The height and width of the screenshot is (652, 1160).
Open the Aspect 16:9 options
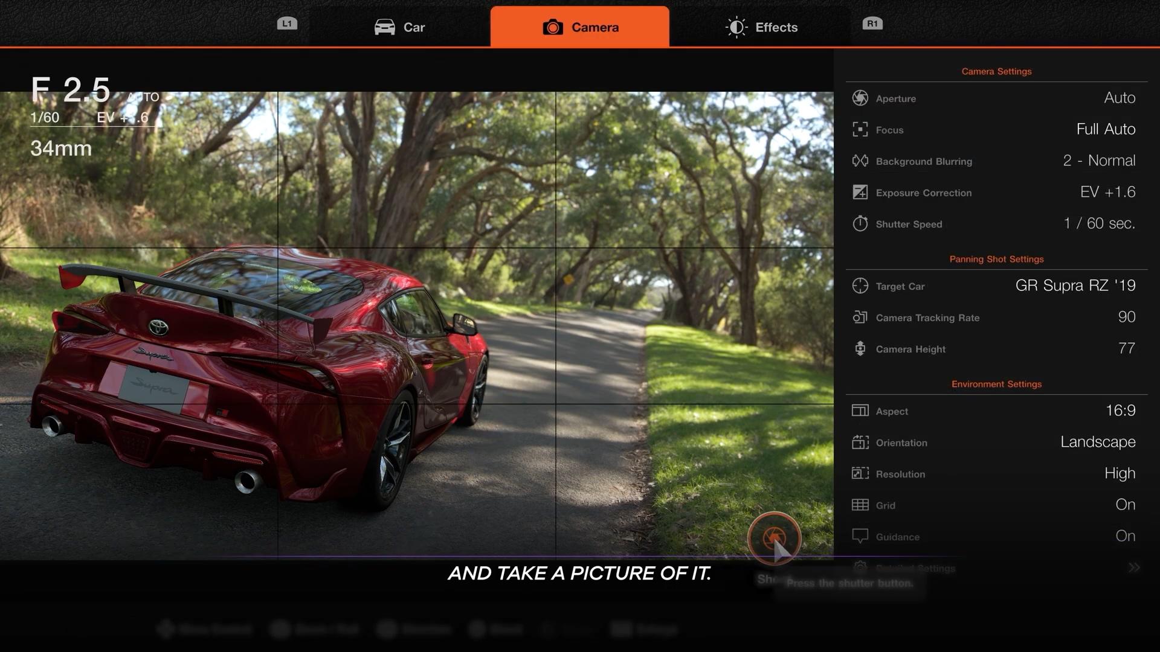[1120, 411]
